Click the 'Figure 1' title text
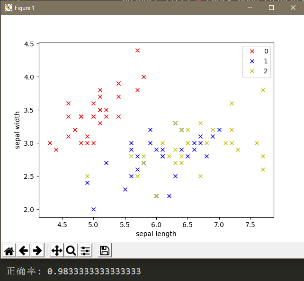 tap(25, 8)
